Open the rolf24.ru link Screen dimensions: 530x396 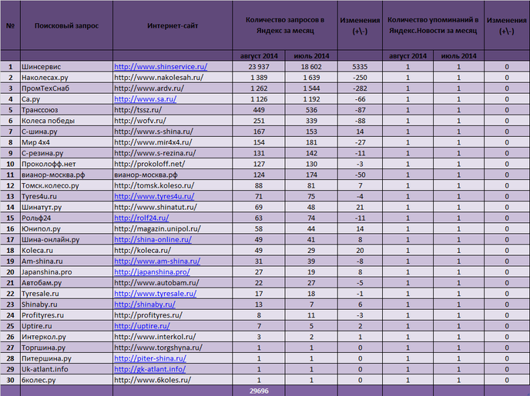(x=141, y=218)
